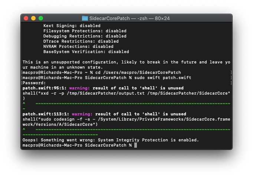The width and height of the screenshot is (253, 177).
Task: Click the line 'BaseSystem Verification: disabled'
Action: pos(86,52)
